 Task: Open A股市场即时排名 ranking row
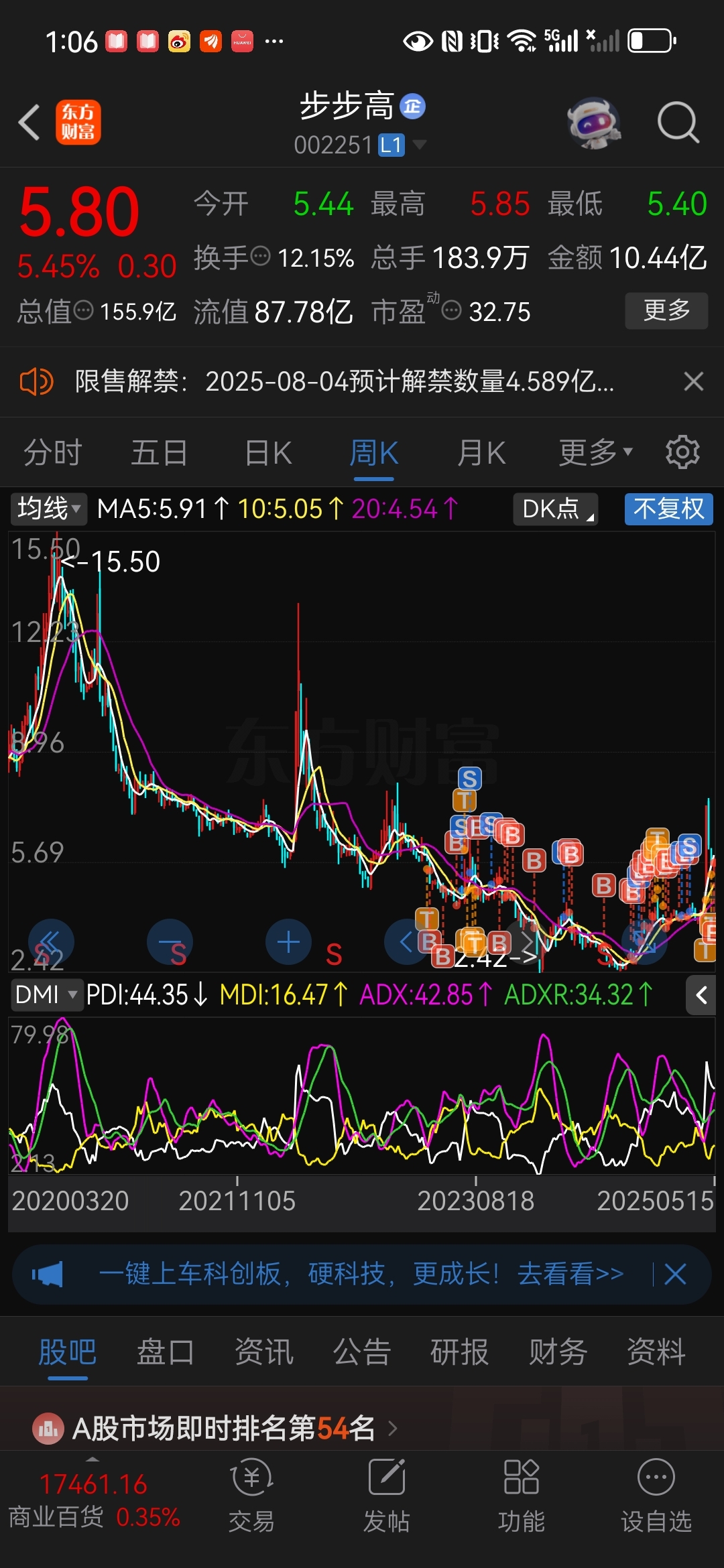362,1427
